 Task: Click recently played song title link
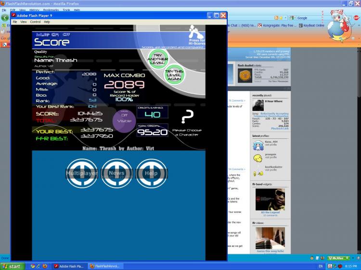pyautogui.click(x=271, y=115)
